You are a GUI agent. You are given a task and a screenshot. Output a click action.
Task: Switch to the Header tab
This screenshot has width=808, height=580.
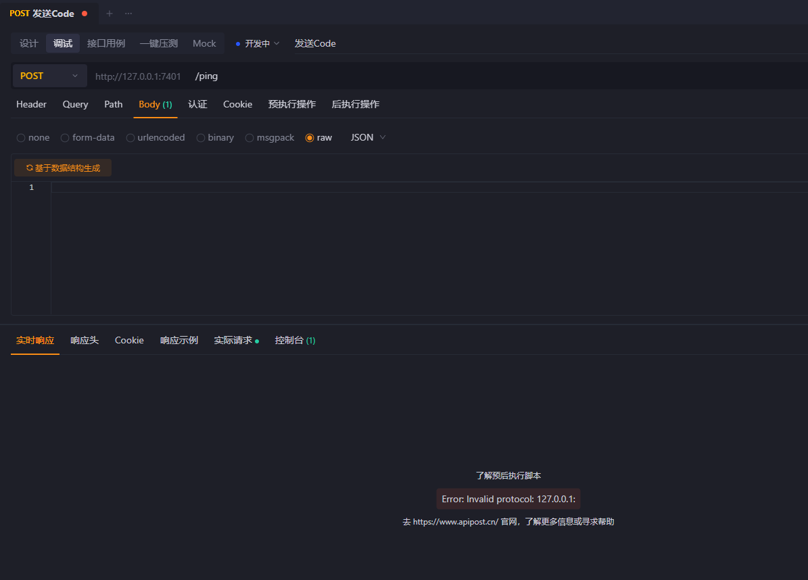coord(31,104)
